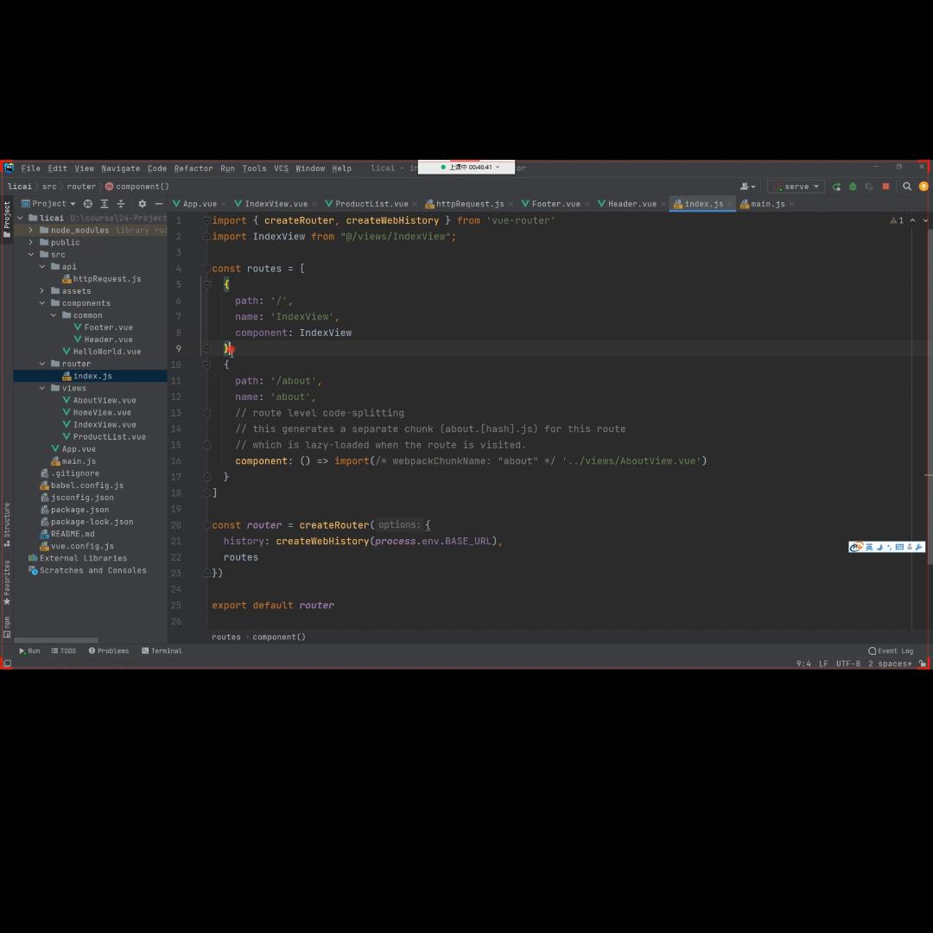Click the green Debug bug icon
The width and height of the screenshot is (933, 933).
(853, 187)
